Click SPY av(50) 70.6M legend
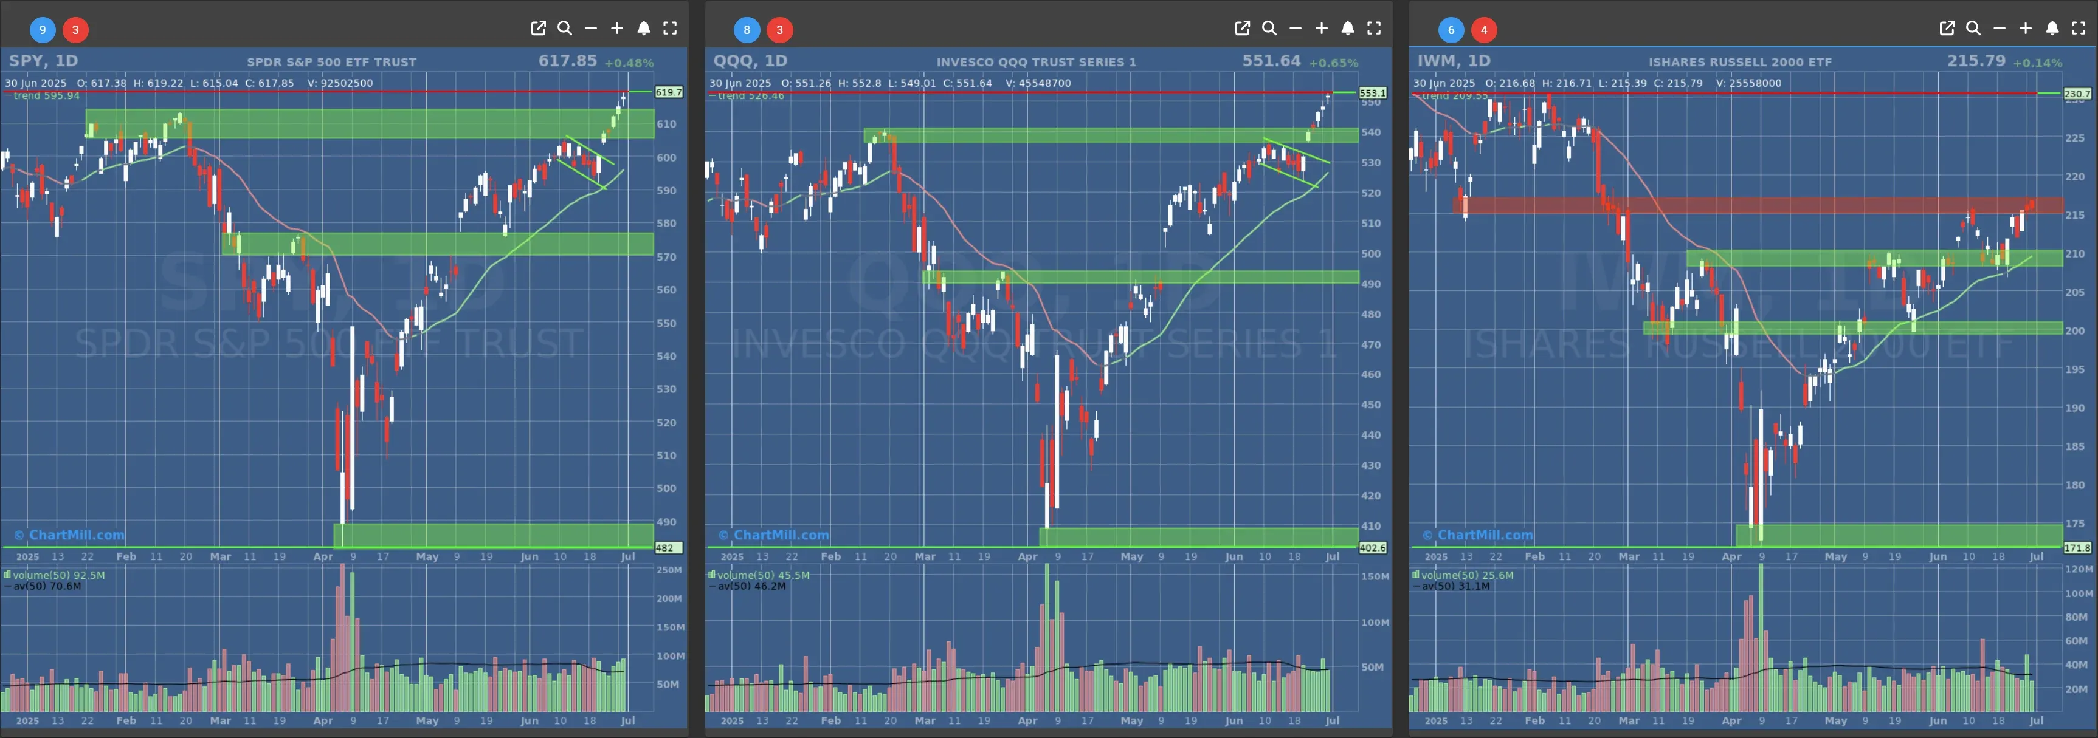 43,586
